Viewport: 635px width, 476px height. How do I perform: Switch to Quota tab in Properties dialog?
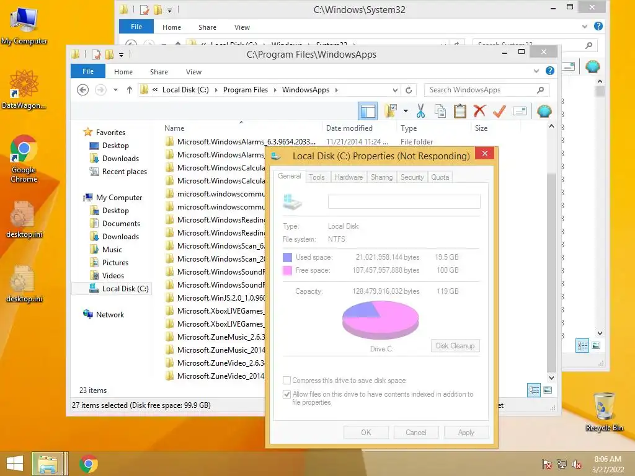point(440,177)
